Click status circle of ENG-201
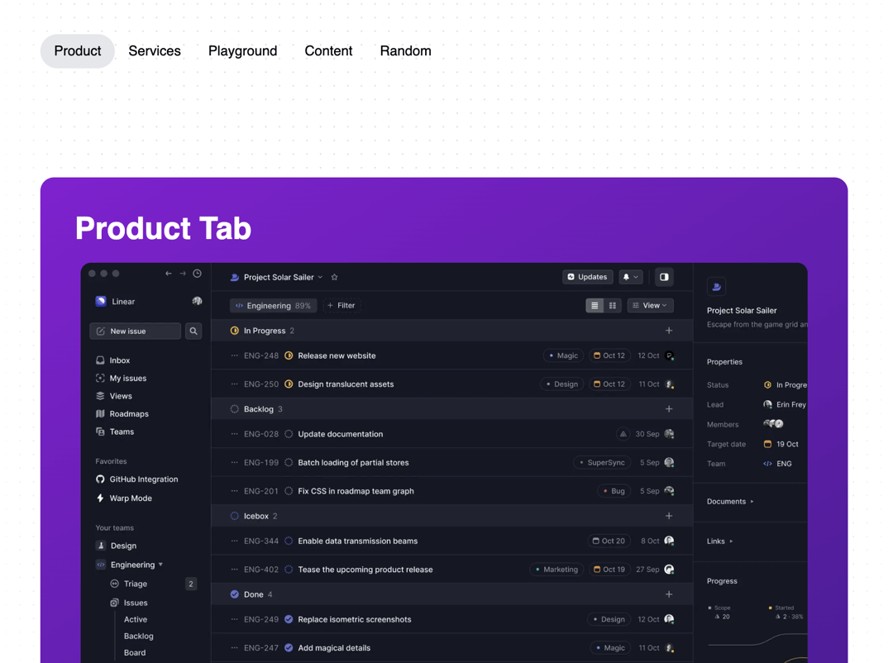The width and height of the screenshot is (893, 663). click(289, 491)
